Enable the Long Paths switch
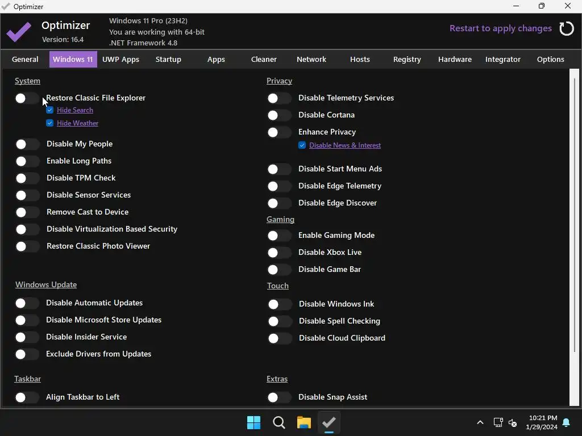 [x=27, y=161]
